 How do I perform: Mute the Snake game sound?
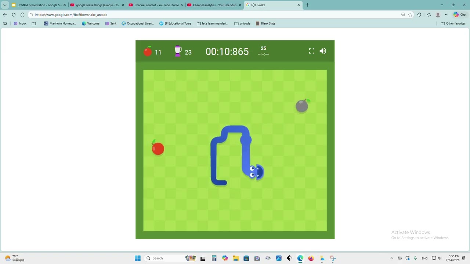coord(323,51)
